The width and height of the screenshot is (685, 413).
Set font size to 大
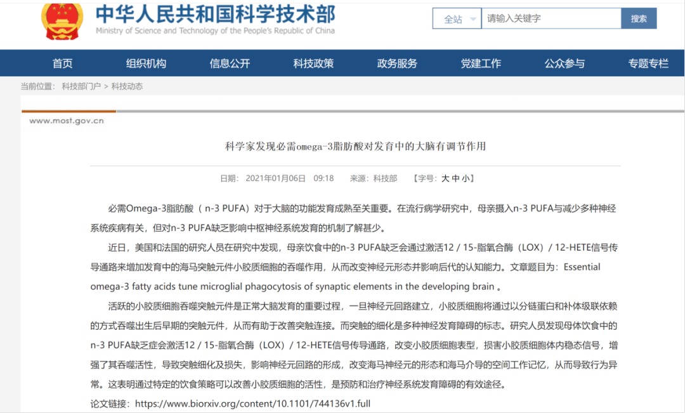tap(445, 178)
